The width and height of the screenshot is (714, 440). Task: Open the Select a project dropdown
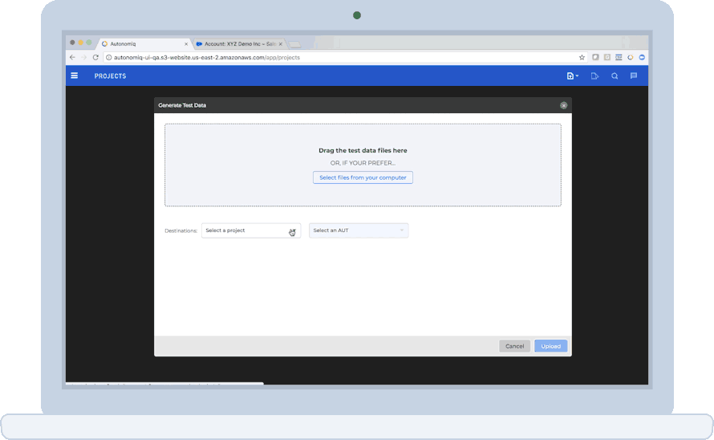(251, 230)
